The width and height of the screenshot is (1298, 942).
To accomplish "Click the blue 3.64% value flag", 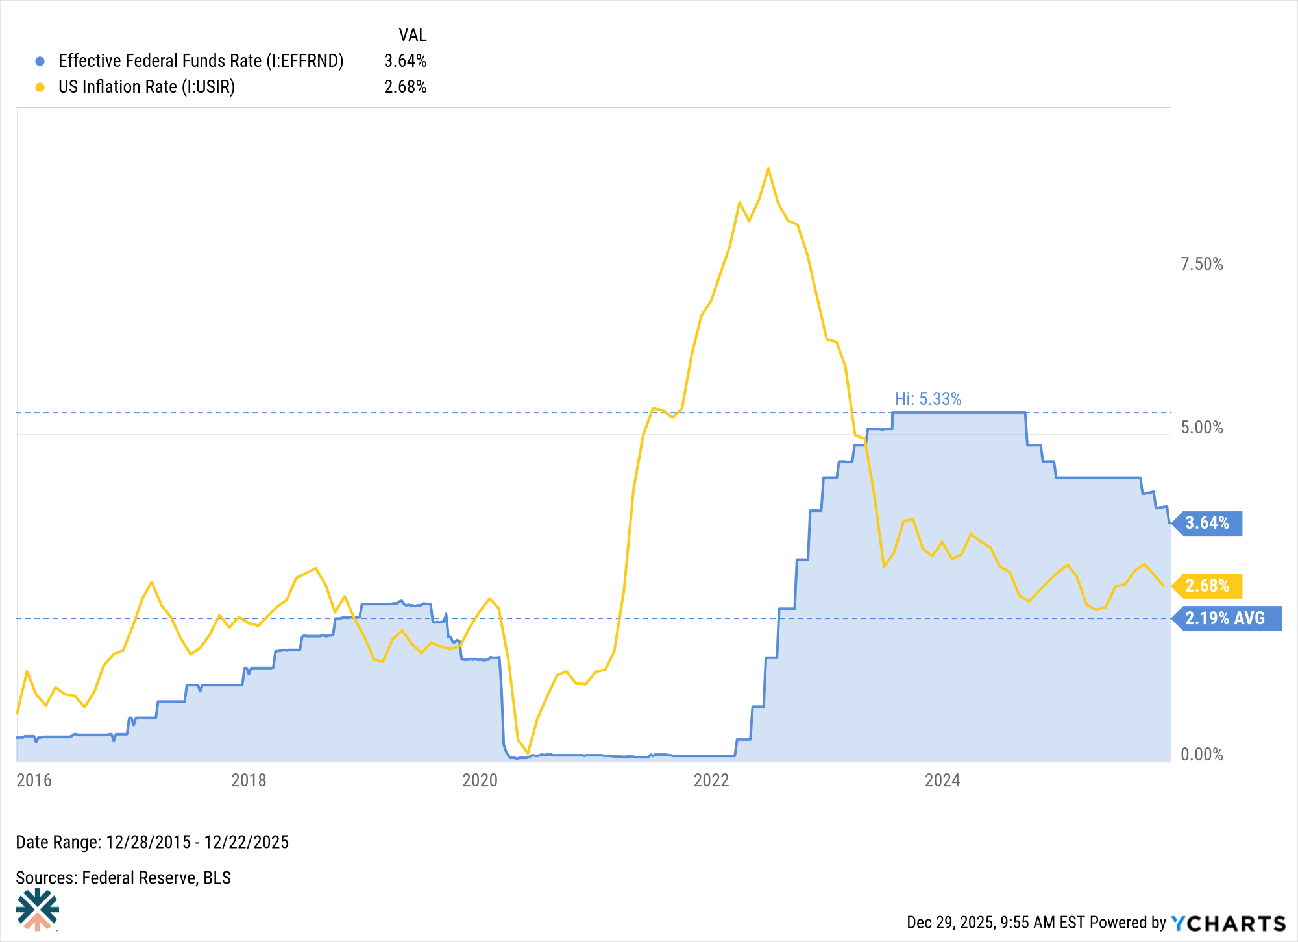I will point(1208,523).
